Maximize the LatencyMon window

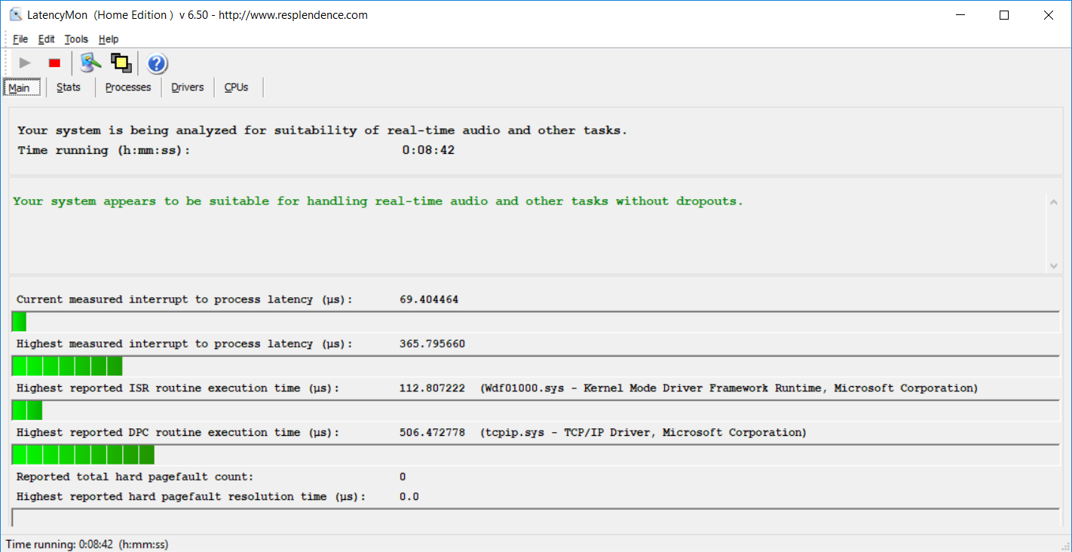(1004, 15)
